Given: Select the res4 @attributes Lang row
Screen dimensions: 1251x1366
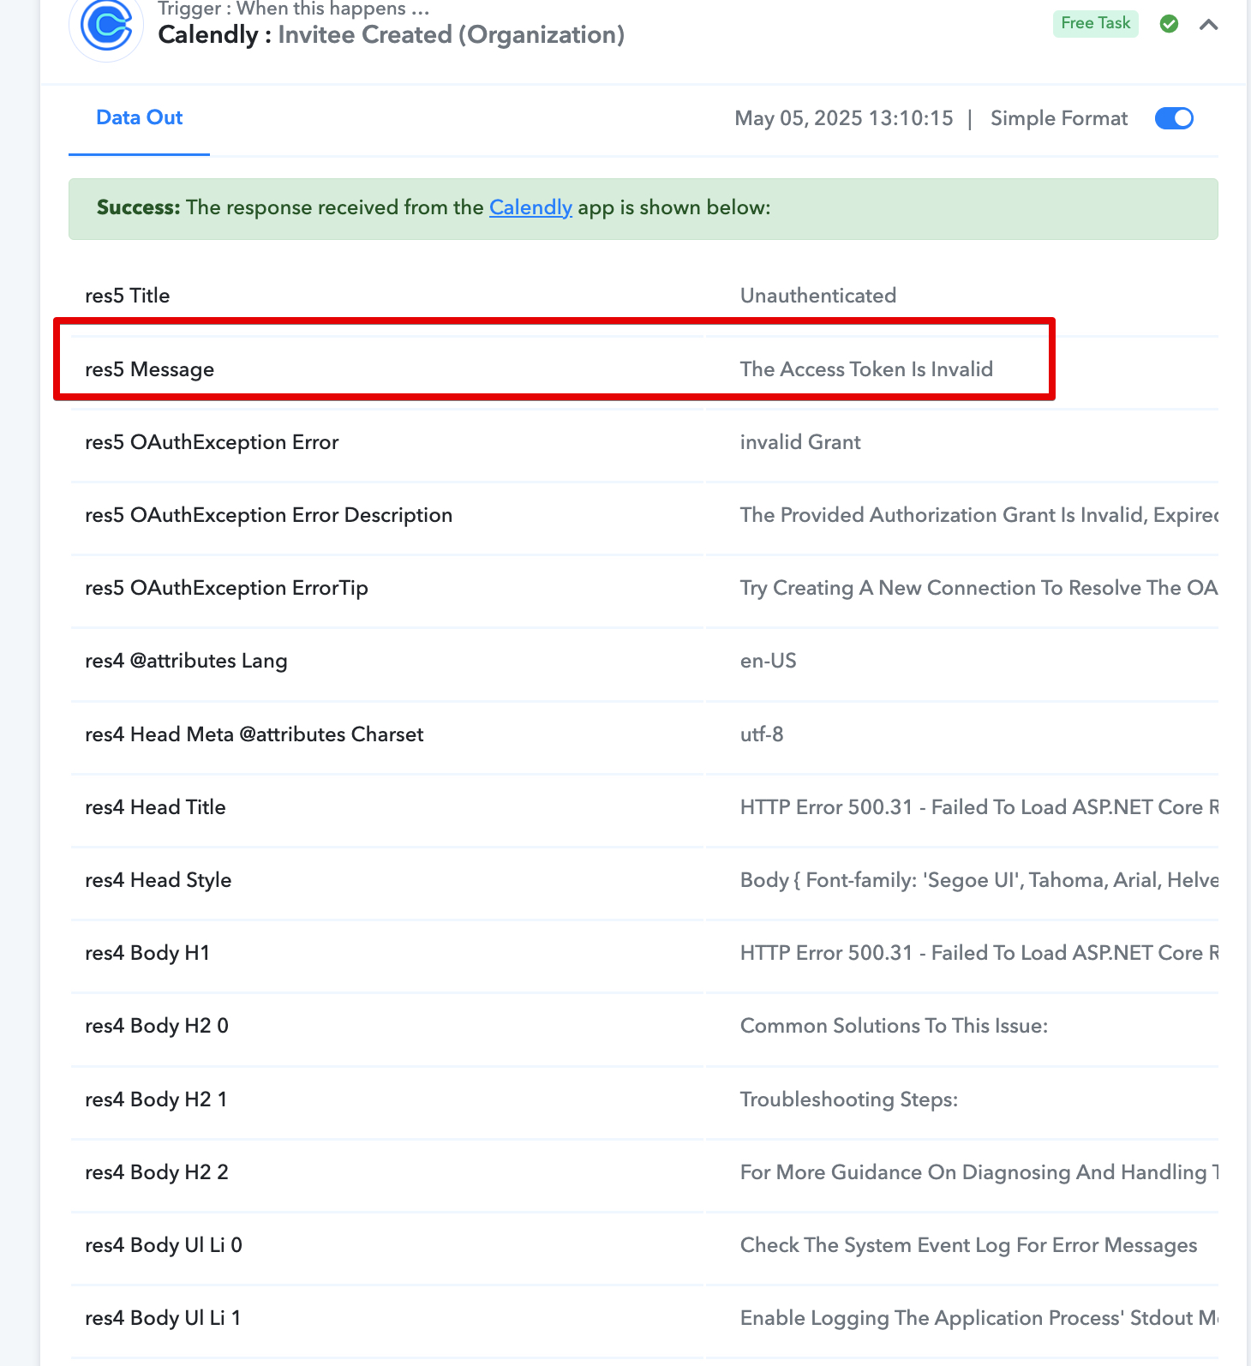Looking at the screenshot, I should click(644, 661).
